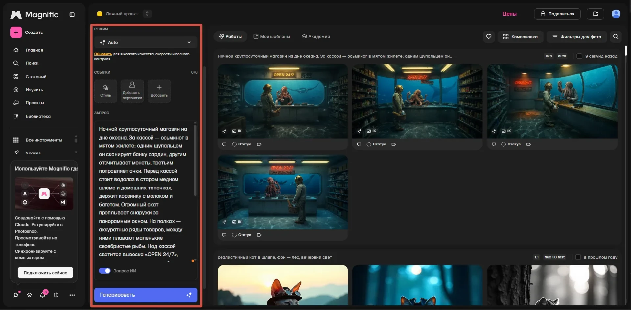The height and width of the screenshot is (310, 631).
Task: Click the icon button next to Поделиться
Action: pos(595,14)
